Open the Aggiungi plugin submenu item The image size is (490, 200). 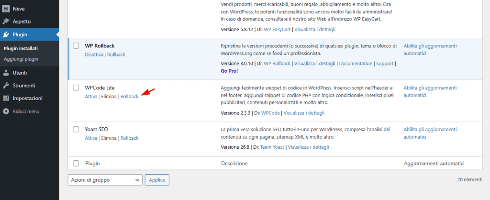coord(21,59)
